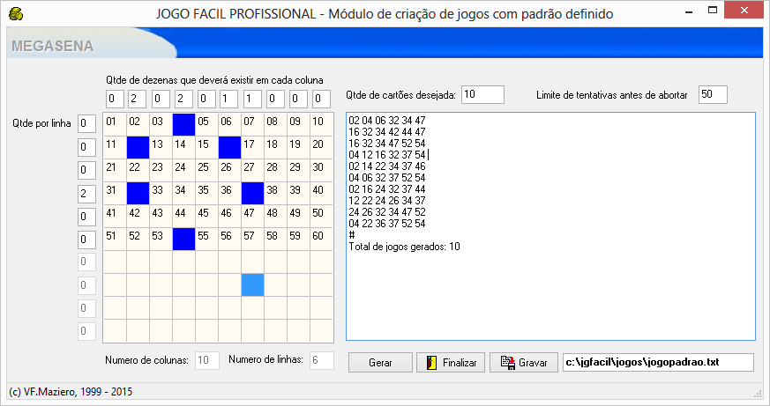Click the column quantity field above number 06
770x406 pixels.
228,99
